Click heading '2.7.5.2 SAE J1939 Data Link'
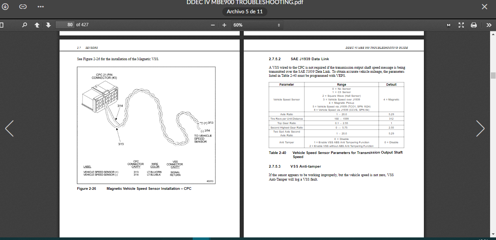 tap(299, 59)
